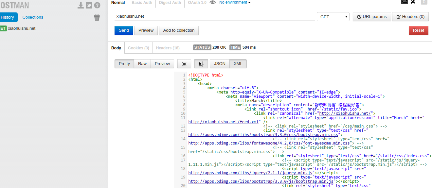Click the blue Send button
Screen dimensions: 432x188
[x=124, y=30]
